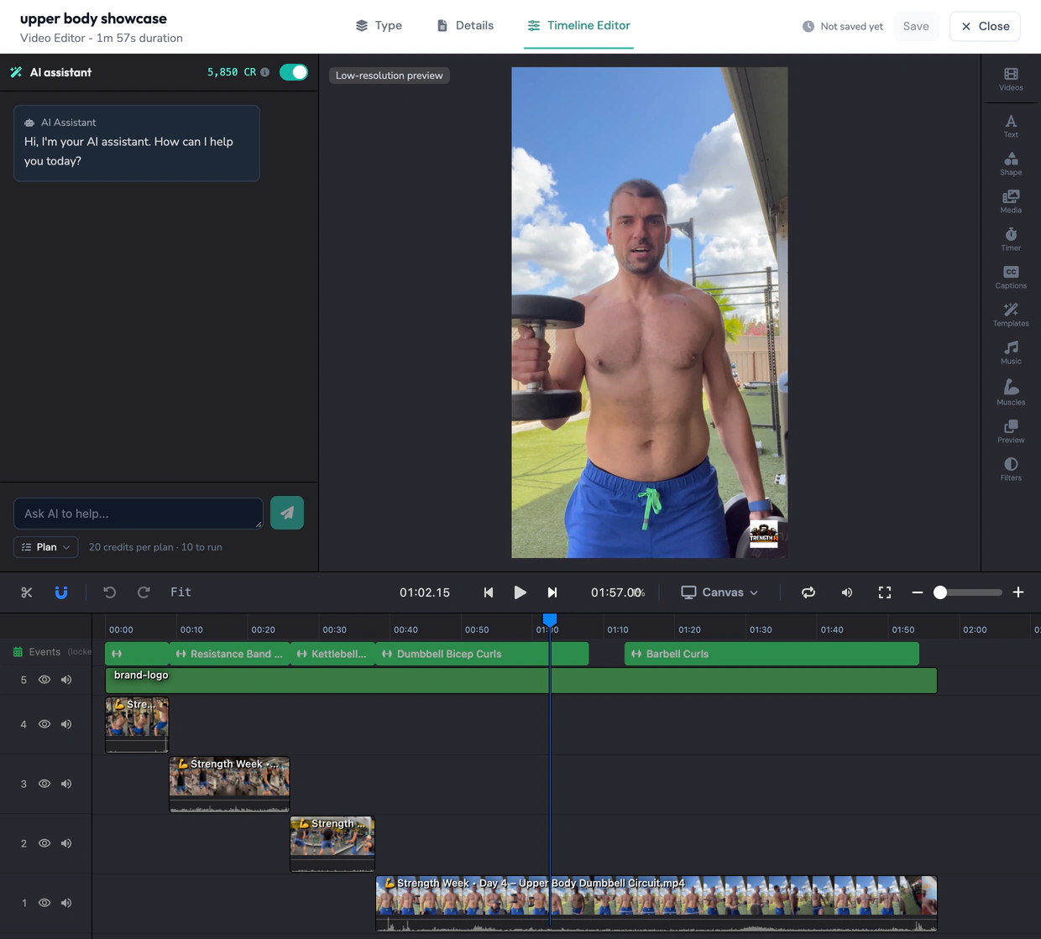The image size is (1041, 939).
Task: Play the video preview
Action: (x=520, y=592)
